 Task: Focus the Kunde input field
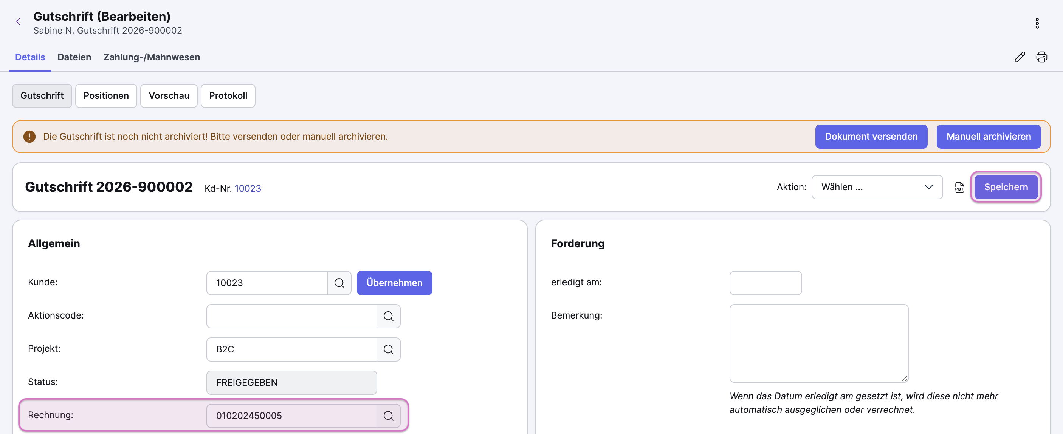coord(267,283)
